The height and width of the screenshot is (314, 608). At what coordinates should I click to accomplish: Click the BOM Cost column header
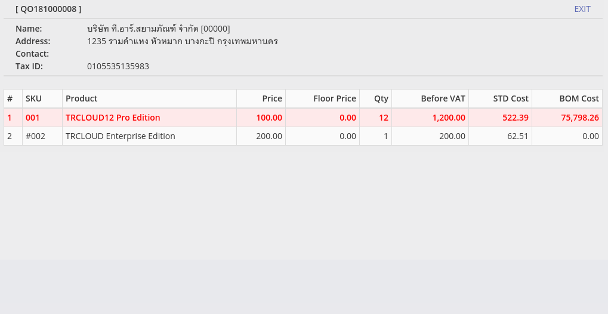(578, 98)
